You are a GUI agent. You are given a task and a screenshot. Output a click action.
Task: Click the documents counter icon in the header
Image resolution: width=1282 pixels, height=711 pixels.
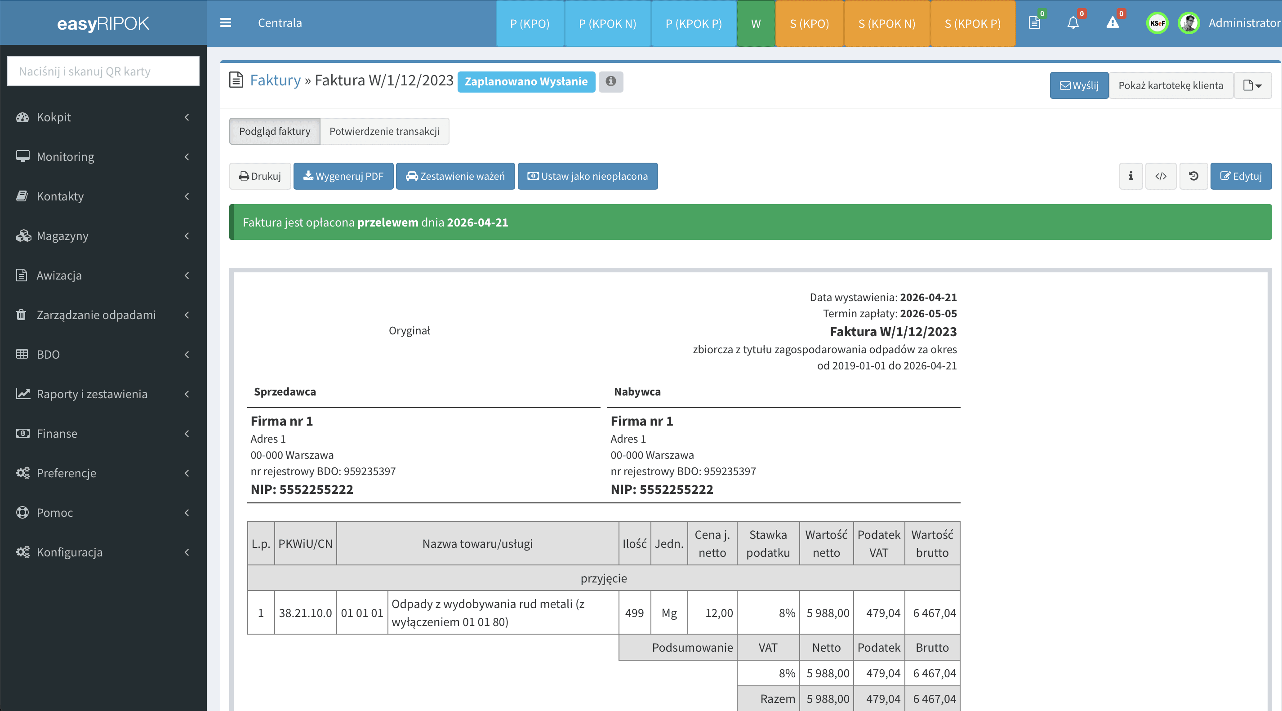pos(1035,23)
